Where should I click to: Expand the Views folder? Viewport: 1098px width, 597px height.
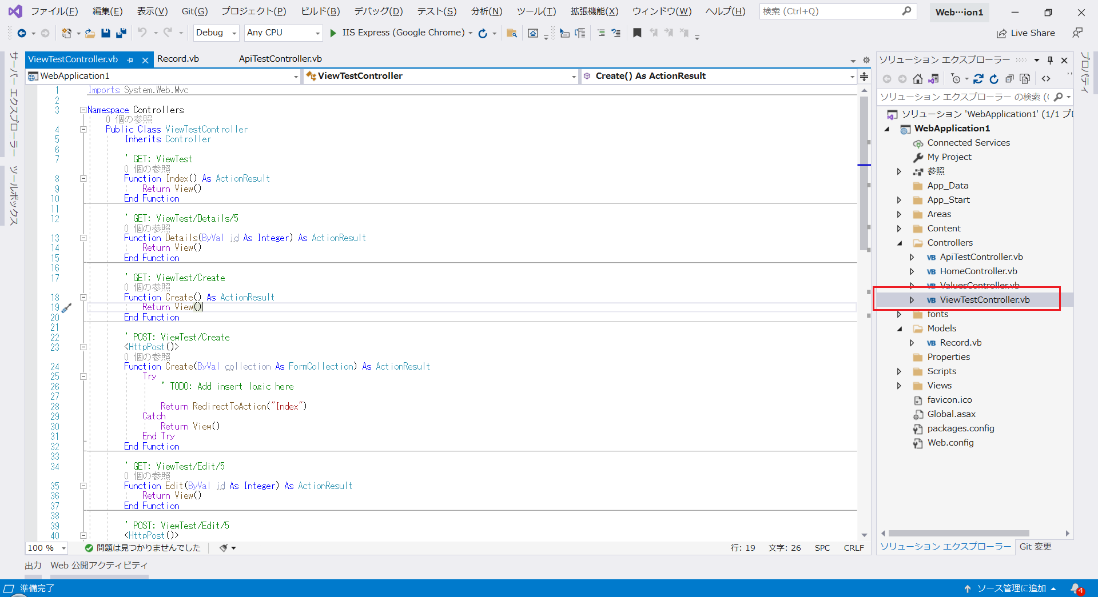pos(900,385)
